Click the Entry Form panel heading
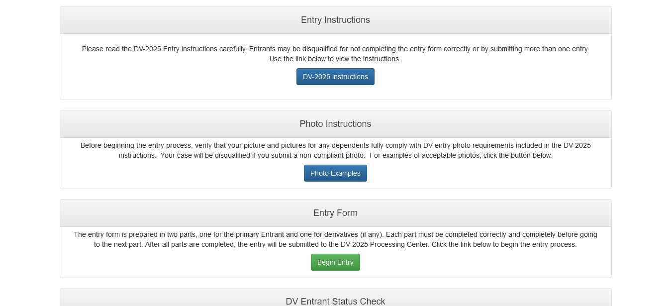 point(335,213)
